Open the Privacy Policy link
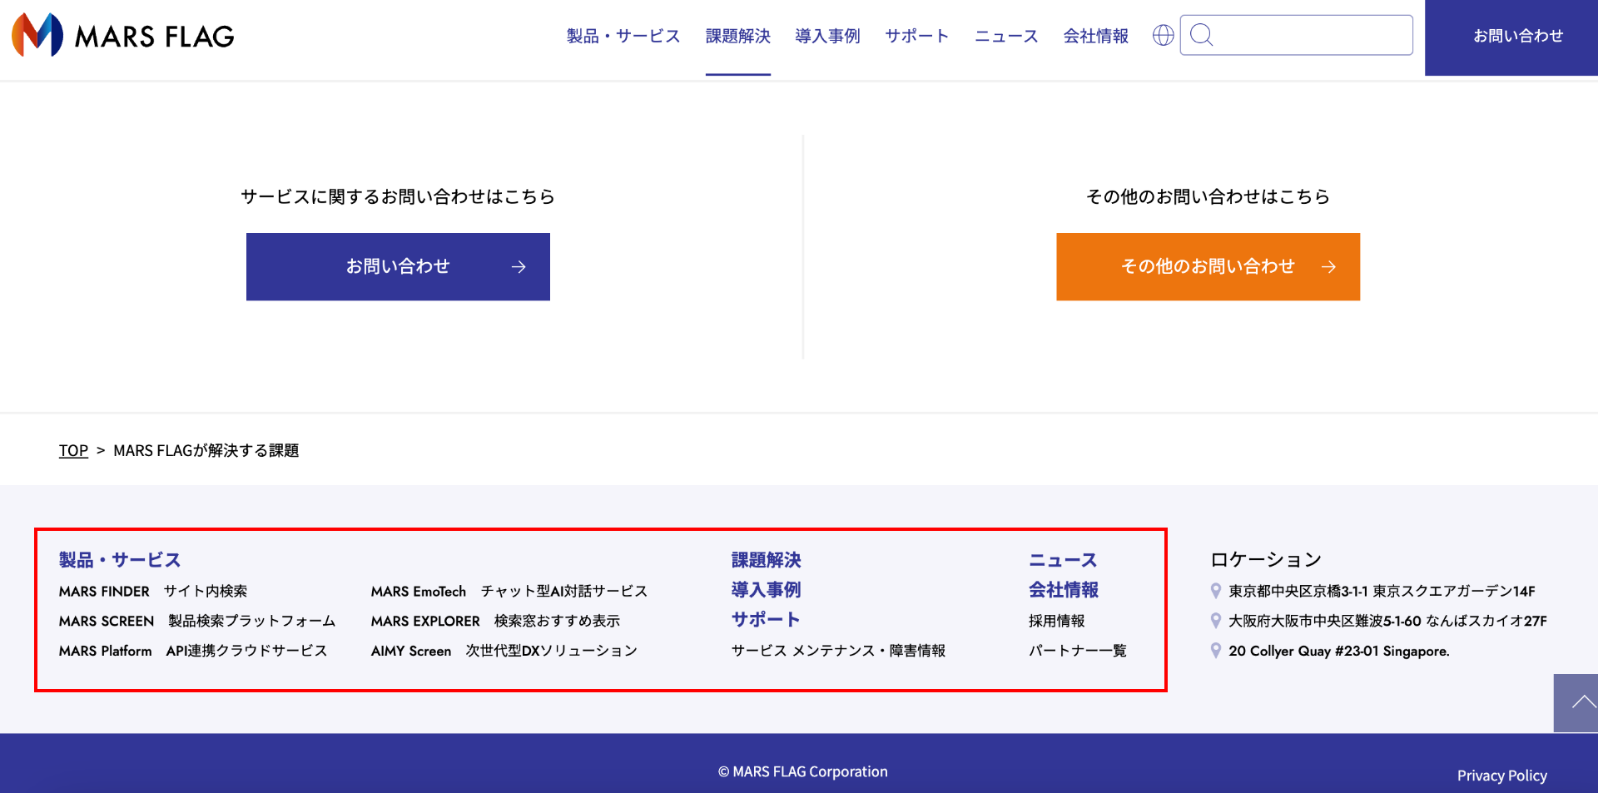Screen dimensions: 1598x793 point(1502,776)
